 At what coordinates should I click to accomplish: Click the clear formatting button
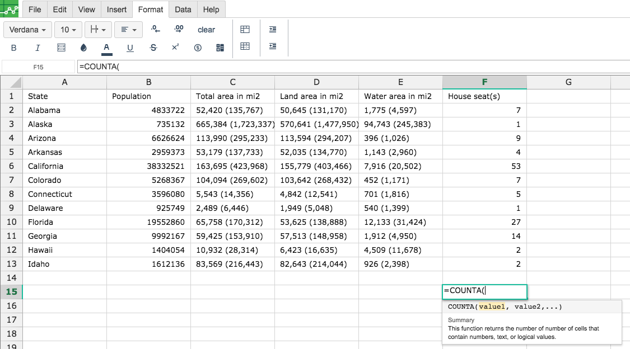[206, 30]
